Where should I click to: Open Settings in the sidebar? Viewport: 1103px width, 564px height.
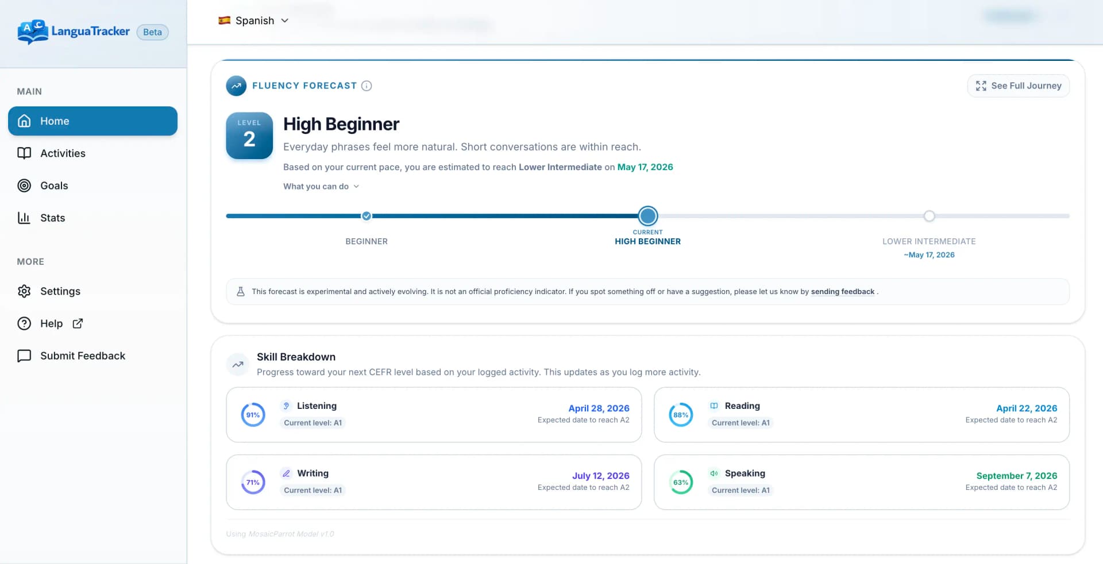(x=60, y=291)
